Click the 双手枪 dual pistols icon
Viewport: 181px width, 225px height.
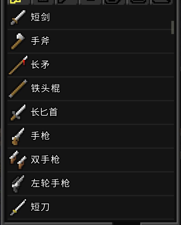click(18, 160)
